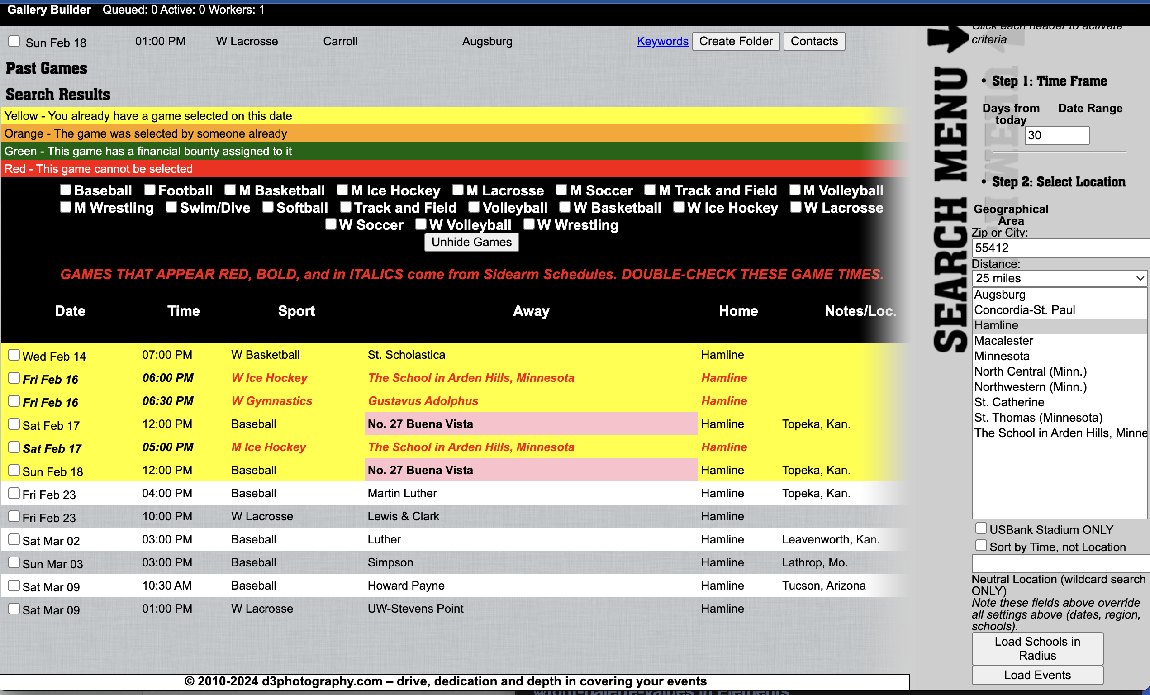
Task: Tick the W Lacrosse filter checkbox
Action: (795, 207)
